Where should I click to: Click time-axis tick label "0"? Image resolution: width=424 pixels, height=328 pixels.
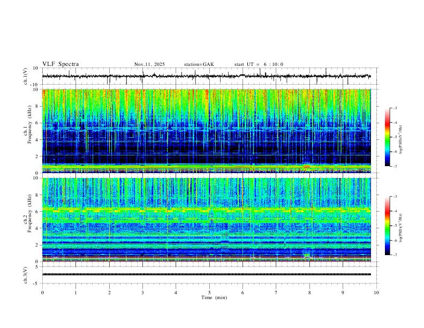(x=42, y=293)
